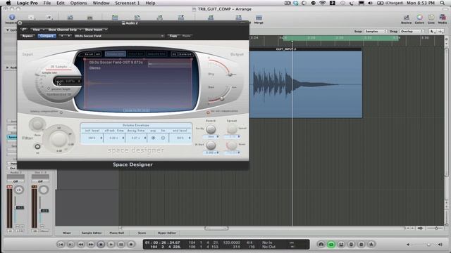Click the Reset button in the display
This screenshot has width=451, height=253.
(89, 54)
